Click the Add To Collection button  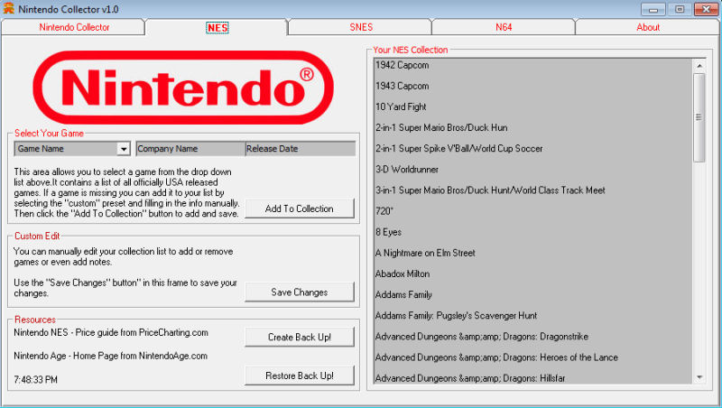(300, 209)
